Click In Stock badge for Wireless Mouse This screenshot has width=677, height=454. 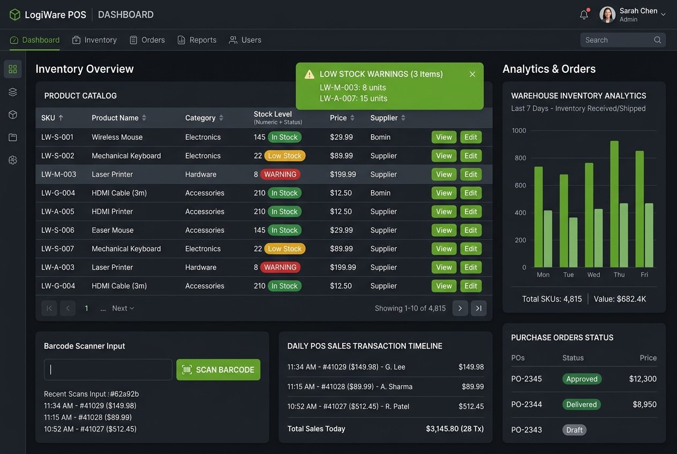(x=284, y=137)
